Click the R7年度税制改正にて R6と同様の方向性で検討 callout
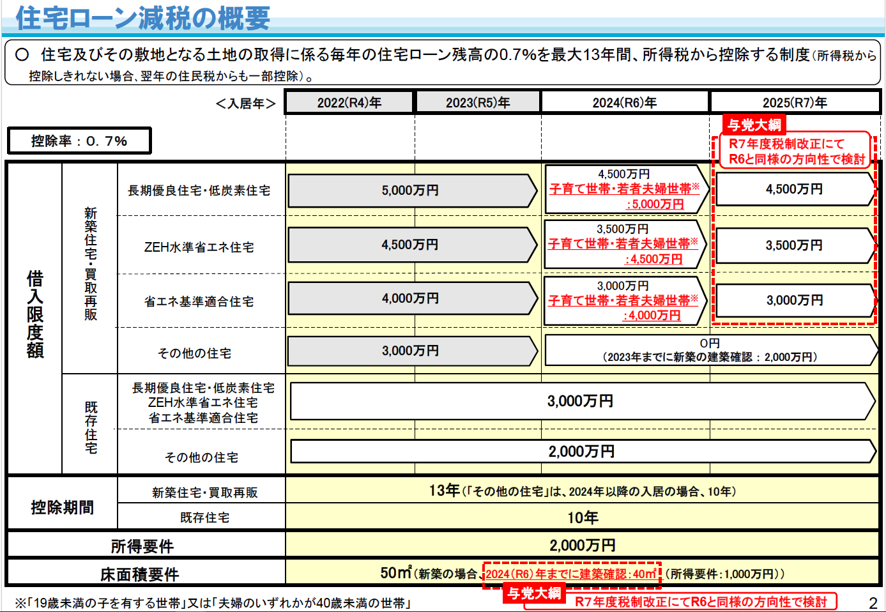The width and height of the screenshot is (886, 612). 796,151
